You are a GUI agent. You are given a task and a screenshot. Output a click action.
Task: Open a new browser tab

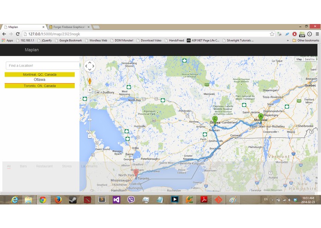pyautogui.click(x=96, y=27)
